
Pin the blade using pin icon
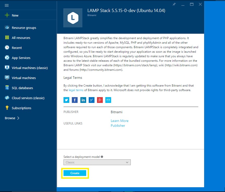[174, 5]
